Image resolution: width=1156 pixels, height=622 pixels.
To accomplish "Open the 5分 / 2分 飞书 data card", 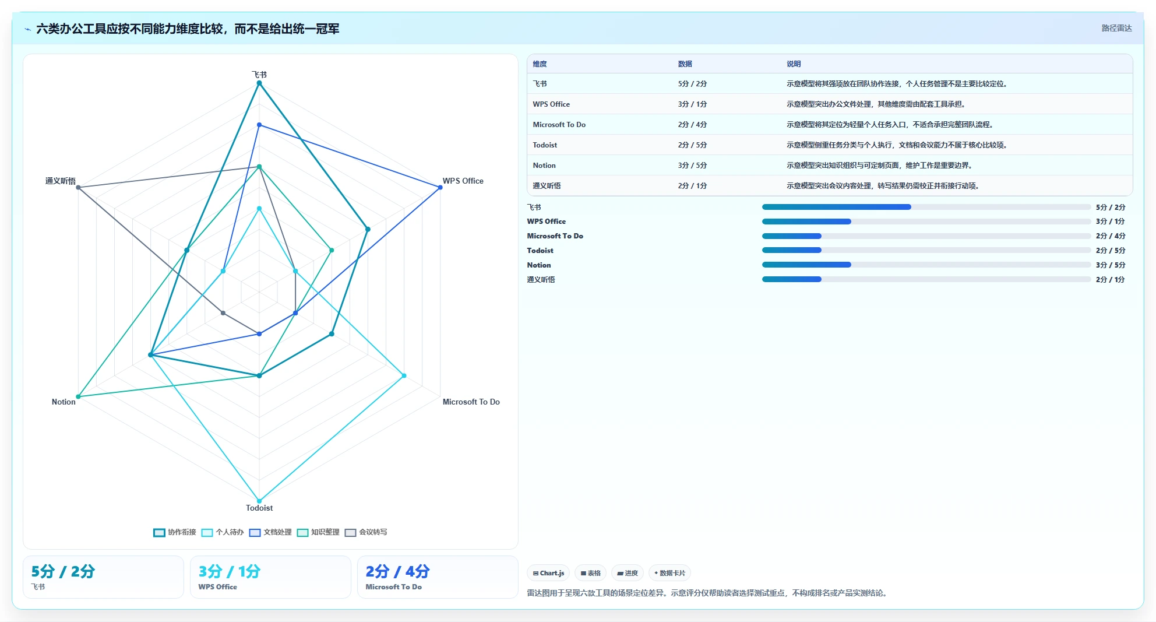I will 103,577.
